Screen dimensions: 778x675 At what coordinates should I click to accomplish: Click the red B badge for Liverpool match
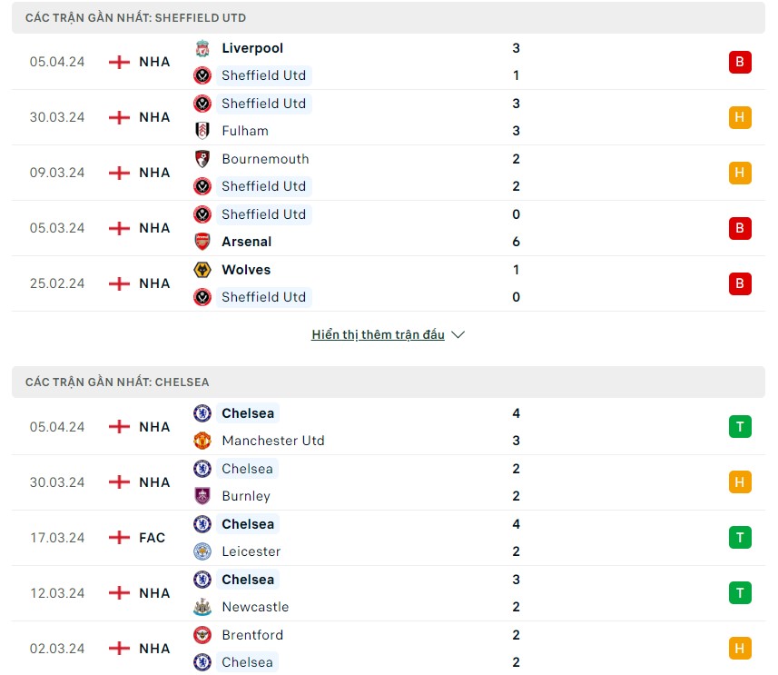(740, 62)
